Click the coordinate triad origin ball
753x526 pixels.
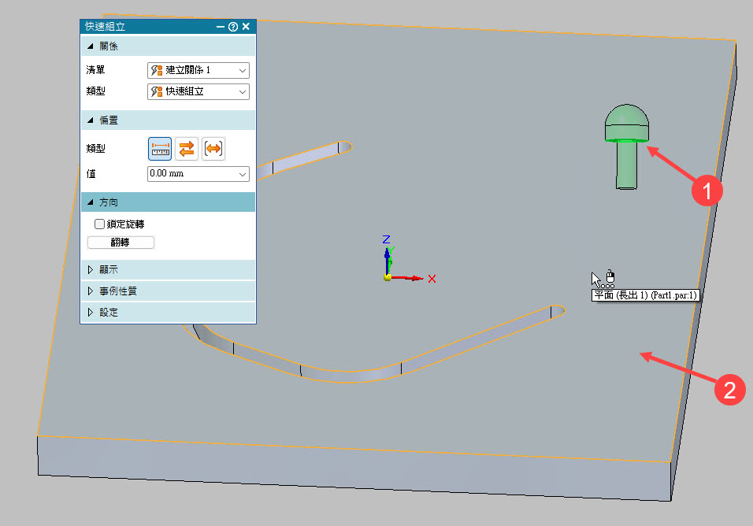coord(388,278)
